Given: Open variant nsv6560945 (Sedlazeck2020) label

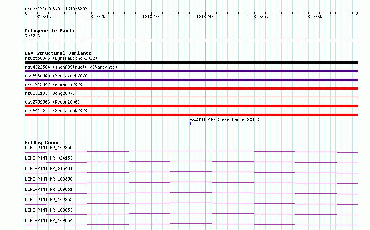Looking at the screenshot, I should coord(57,76).
